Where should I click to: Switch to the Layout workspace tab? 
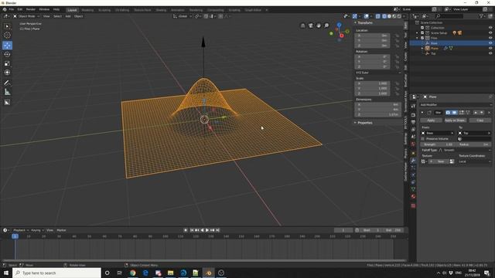pos(72,10)
